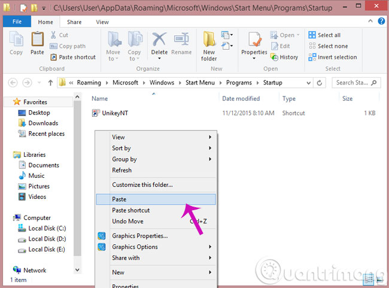Click Paste shortcut in the ribbon Clipboard group
Image resolution: width=389 pixels, height=288 pixels.
(x=73, y=57)
